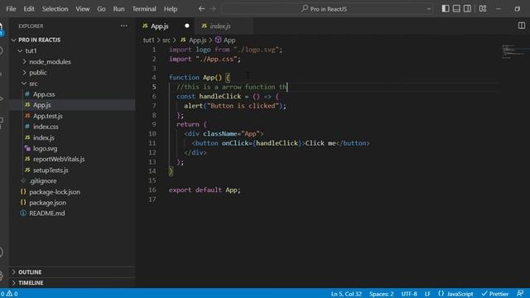Click the App symbol in breadcrumb

point(225,40)
